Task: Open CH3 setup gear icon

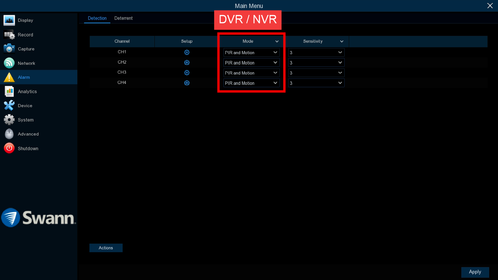Action: click(187, 73)
